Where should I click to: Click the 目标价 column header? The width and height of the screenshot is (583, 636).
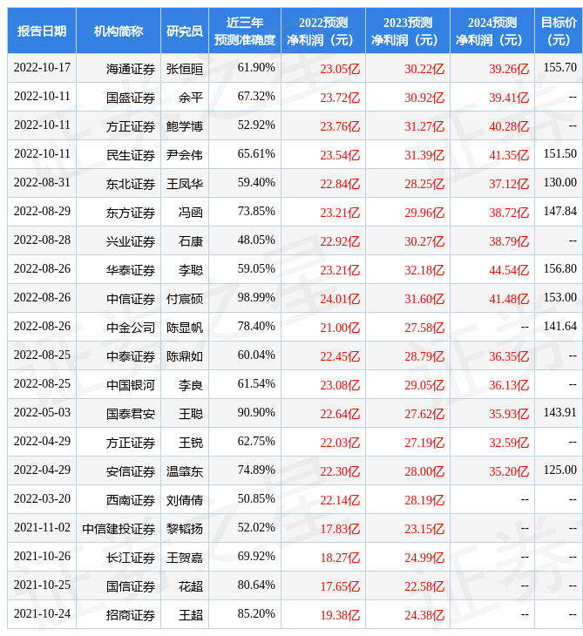point(559,30)
